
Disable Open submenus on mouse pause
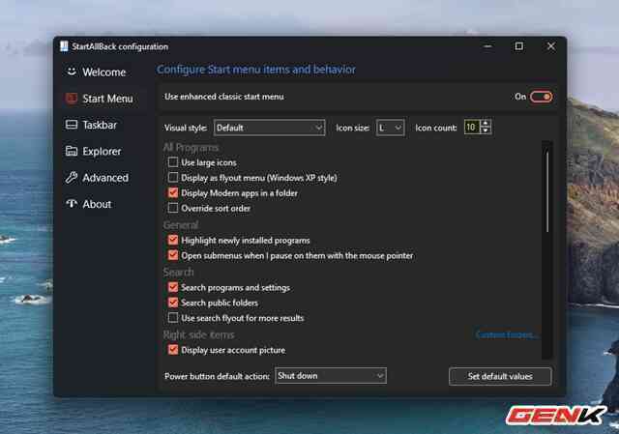point(173,255)
